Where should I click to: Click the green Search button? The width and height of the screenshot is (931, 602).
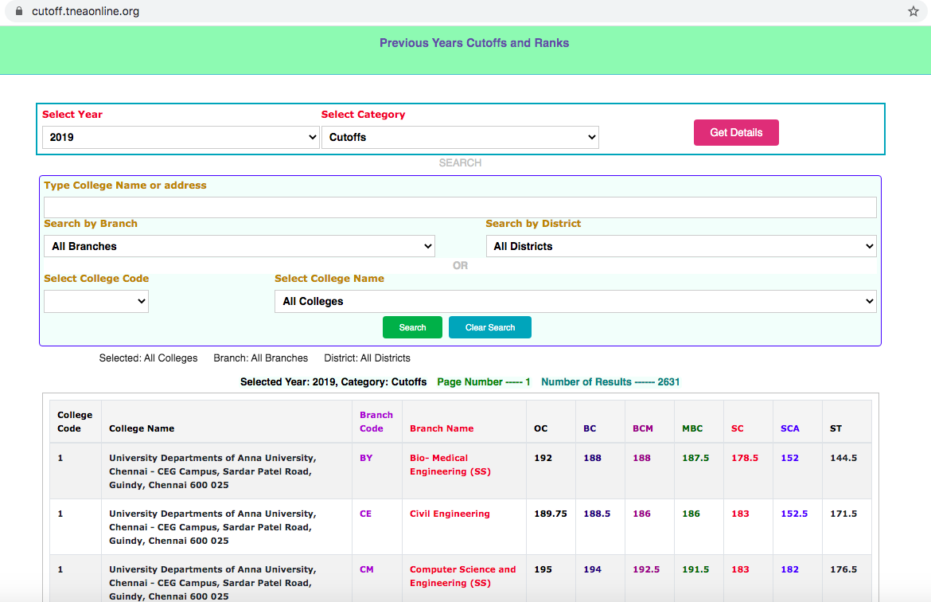point(413,327)
